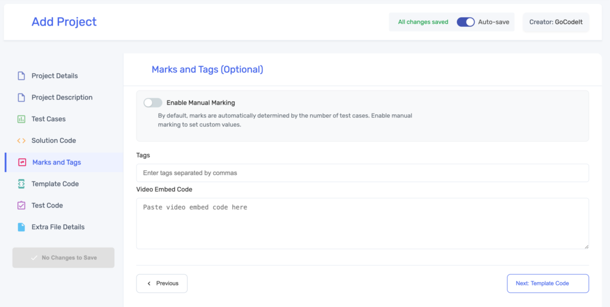The width and height of the screenshot is (610, 307).
Task: Click the No Changes to Save button
Action: pyautogui.click(x=63, y=258)
